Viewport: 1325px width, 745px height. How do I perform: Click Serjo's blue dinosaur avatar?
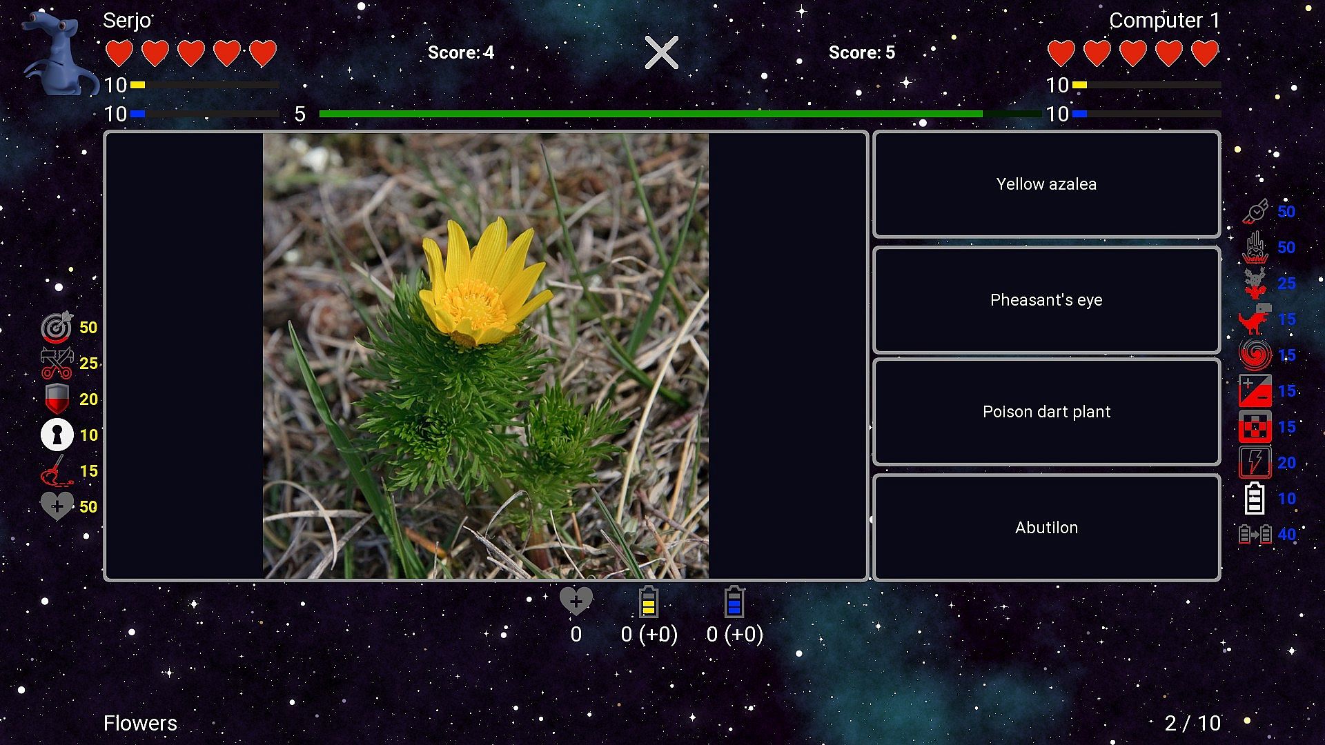[x=59, y=55]
